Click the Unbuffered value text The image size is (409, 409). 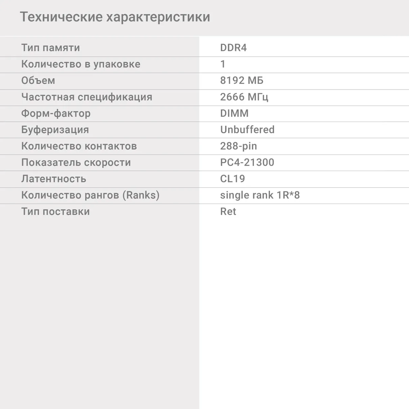(x=247, y=130)
